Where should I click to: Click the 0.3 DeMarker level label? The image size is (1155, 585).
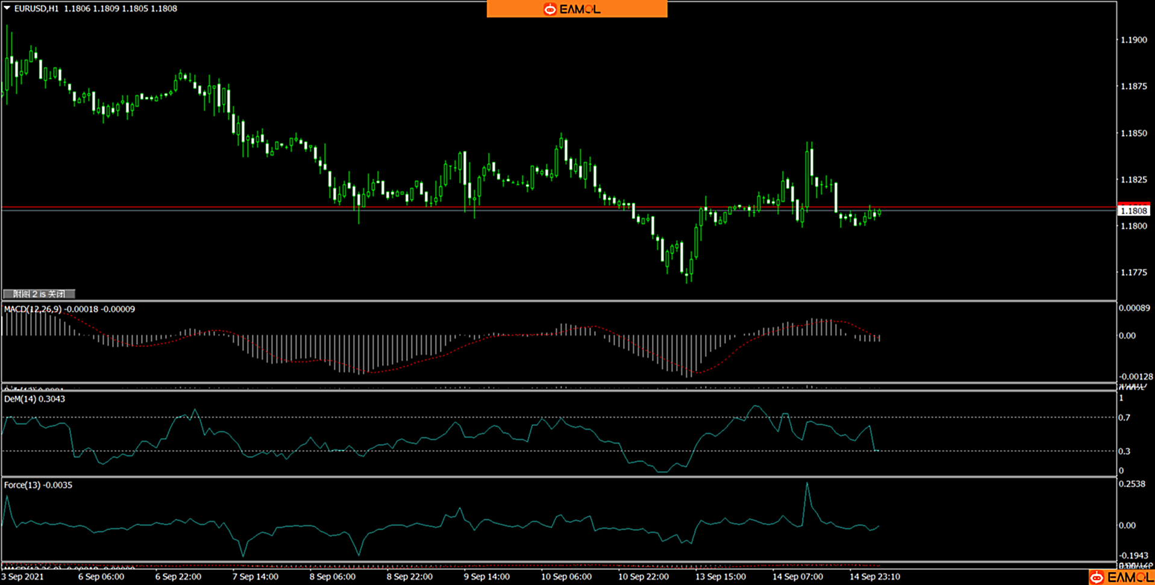(x=1124, y=451)
